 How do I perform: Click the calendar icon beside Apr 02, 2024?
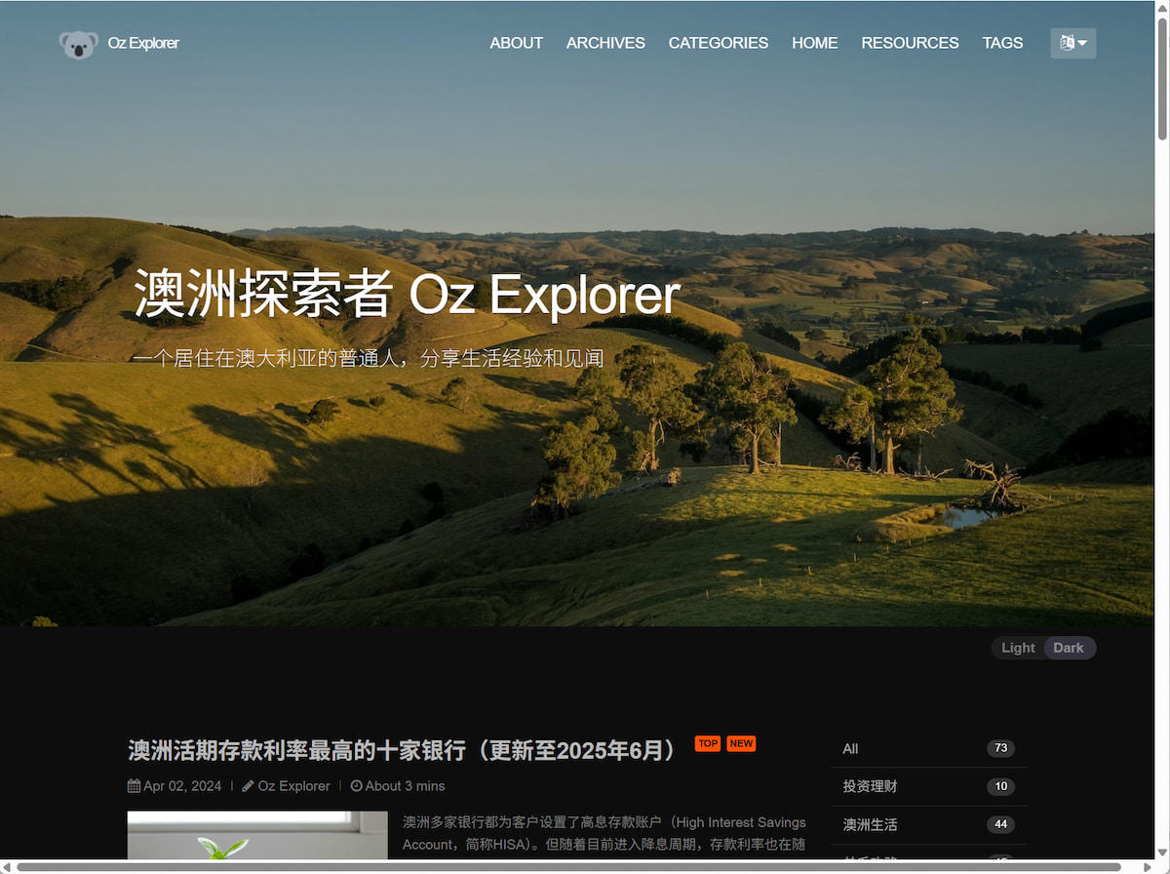135,786
